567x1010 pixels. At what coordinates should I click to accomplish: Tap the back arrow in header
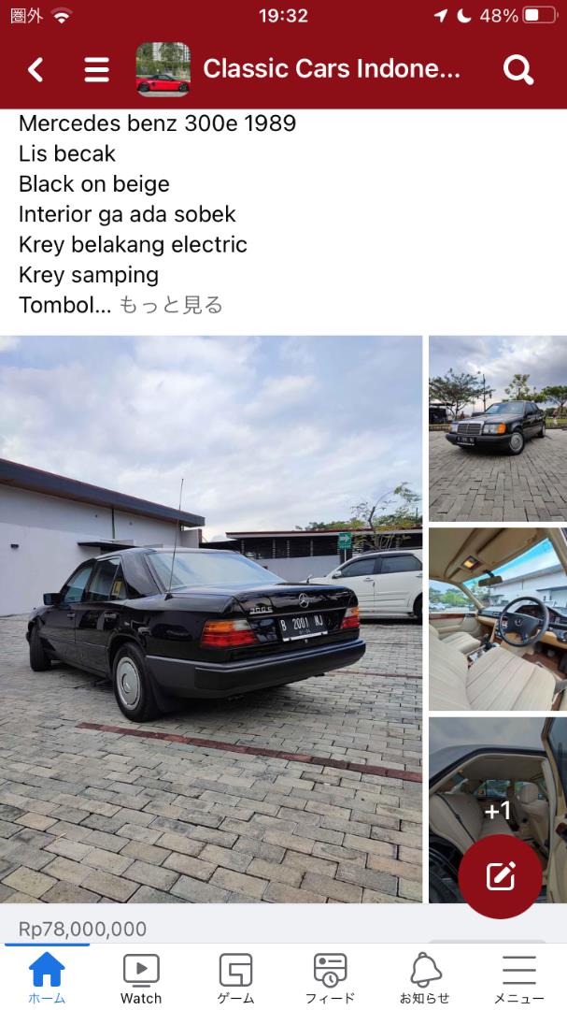click(x=36, y=69)
